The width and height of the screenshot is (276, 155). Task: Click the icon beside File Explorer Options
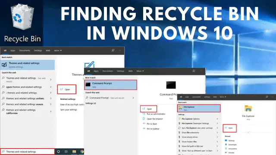[179, 119]
